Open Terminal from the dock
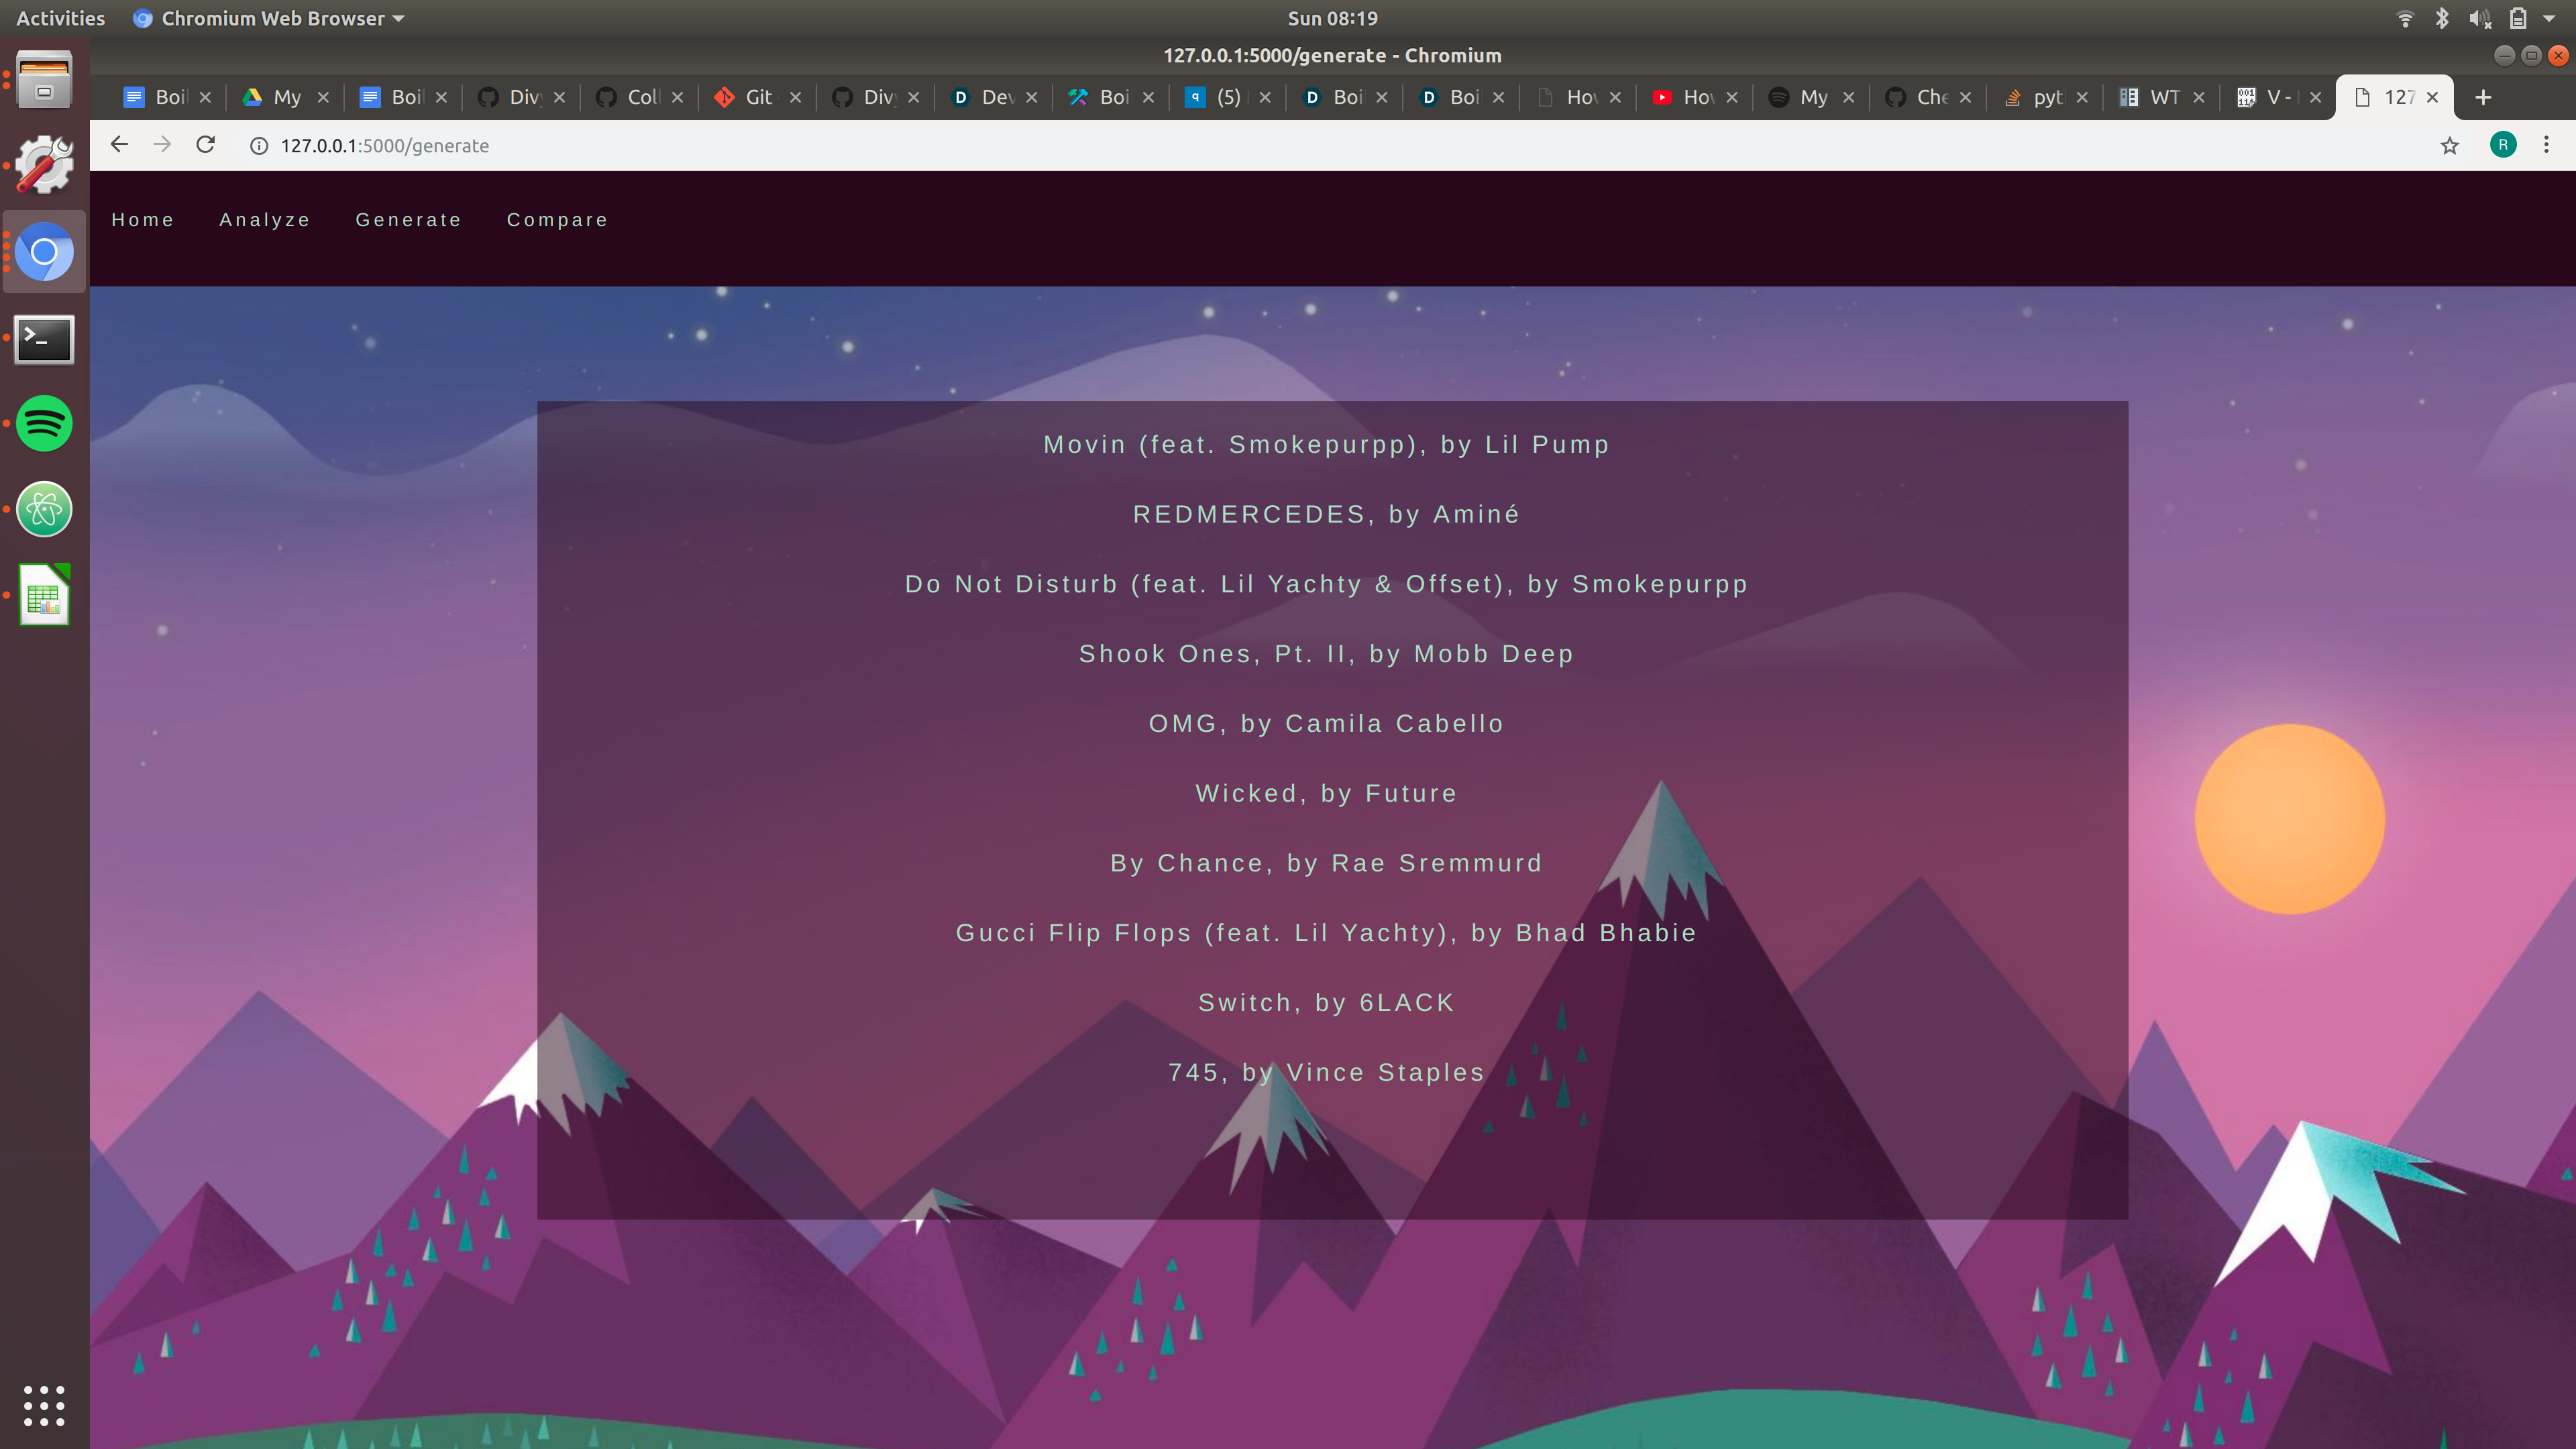 44,339
